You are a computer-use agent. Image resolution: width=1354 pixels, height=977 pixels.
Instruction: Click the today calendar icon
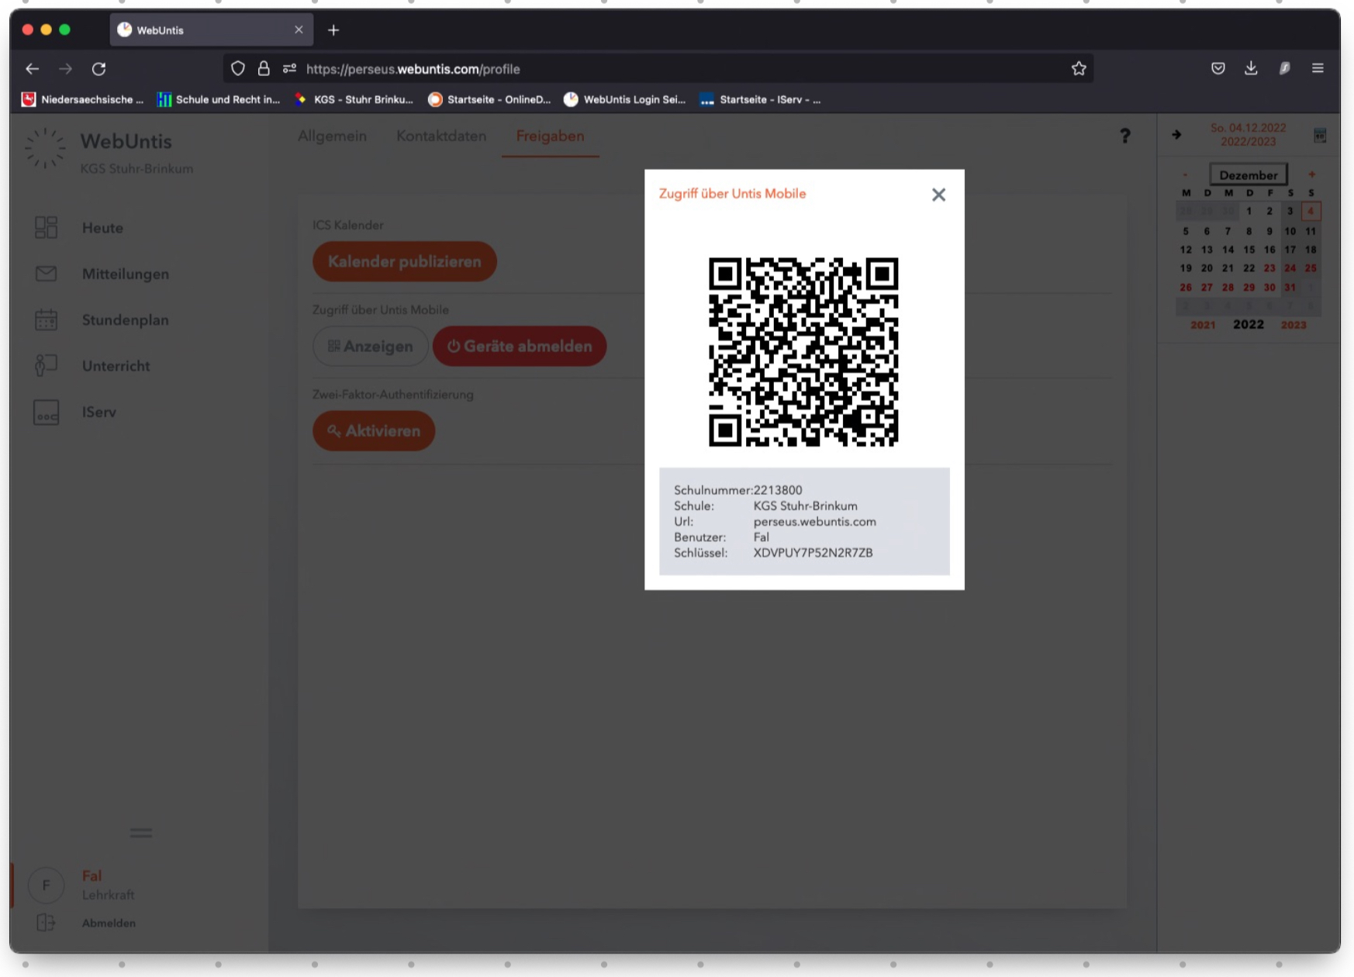(x=1320, y=136)
